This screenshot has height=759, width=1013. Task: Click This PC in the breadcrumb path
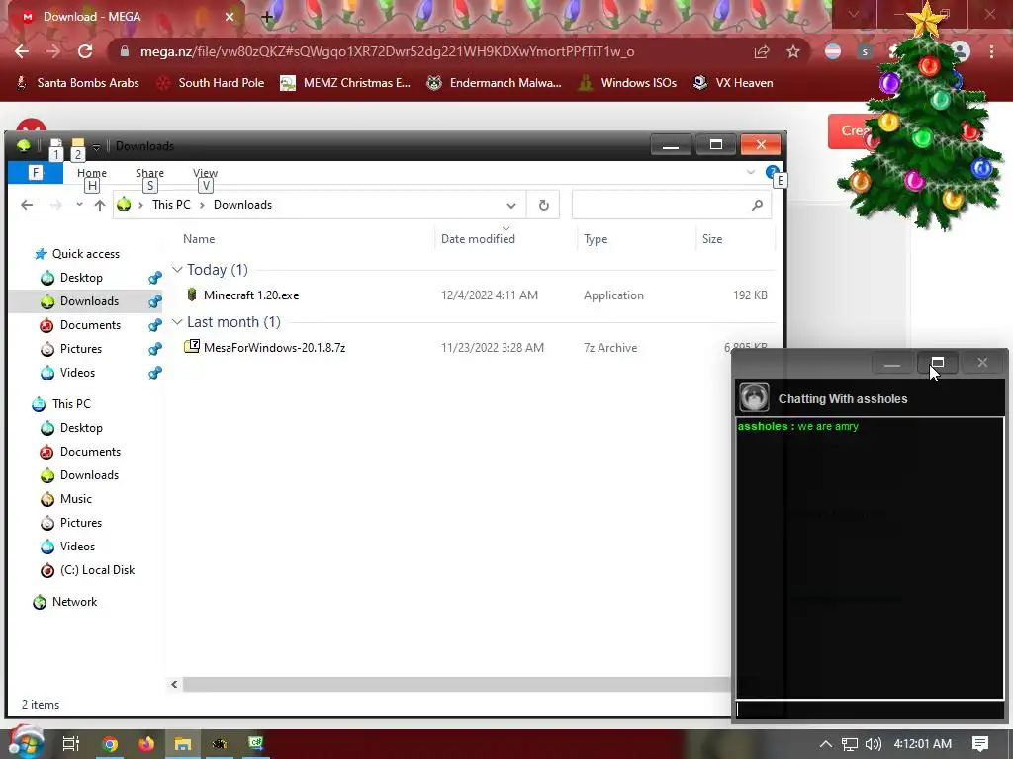[x=171, y=205]
